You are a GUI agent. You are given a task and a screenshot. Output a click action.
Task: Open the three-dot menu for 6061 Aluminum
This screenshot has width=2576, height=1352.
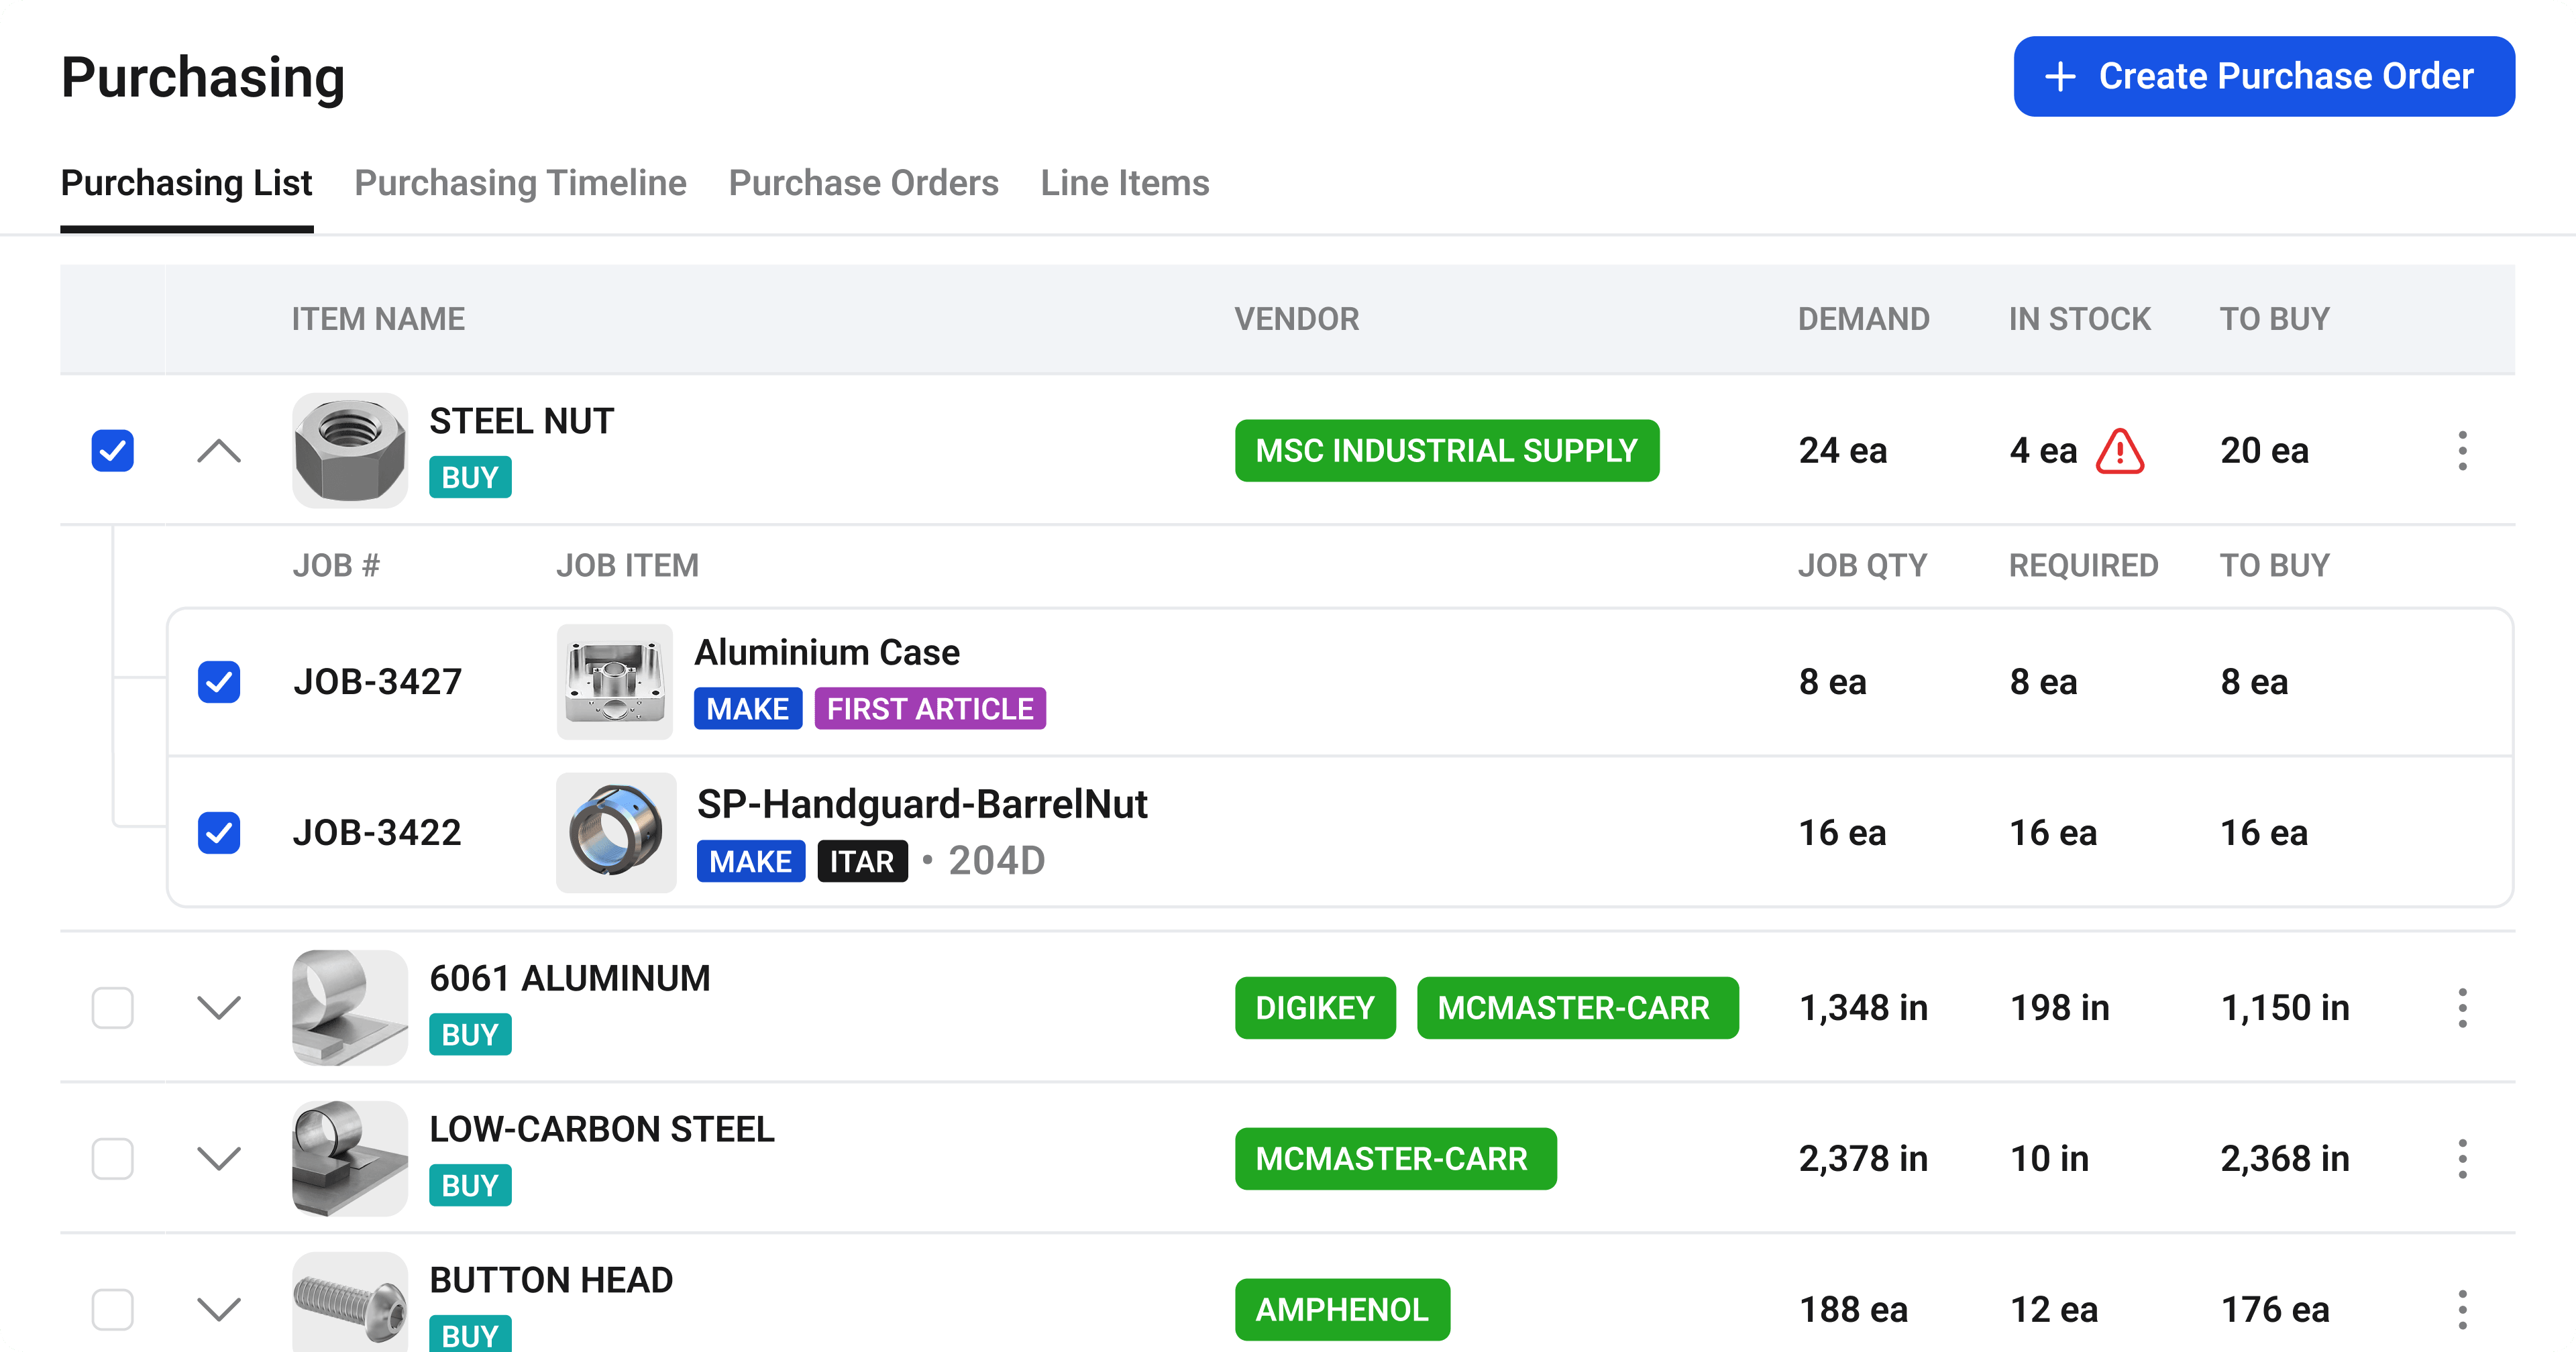click(x=2462, y=1008)
